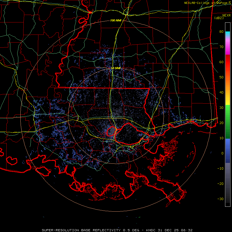Click the "50 NMI" range ring label
232x232 pixels.
(116, 68)
